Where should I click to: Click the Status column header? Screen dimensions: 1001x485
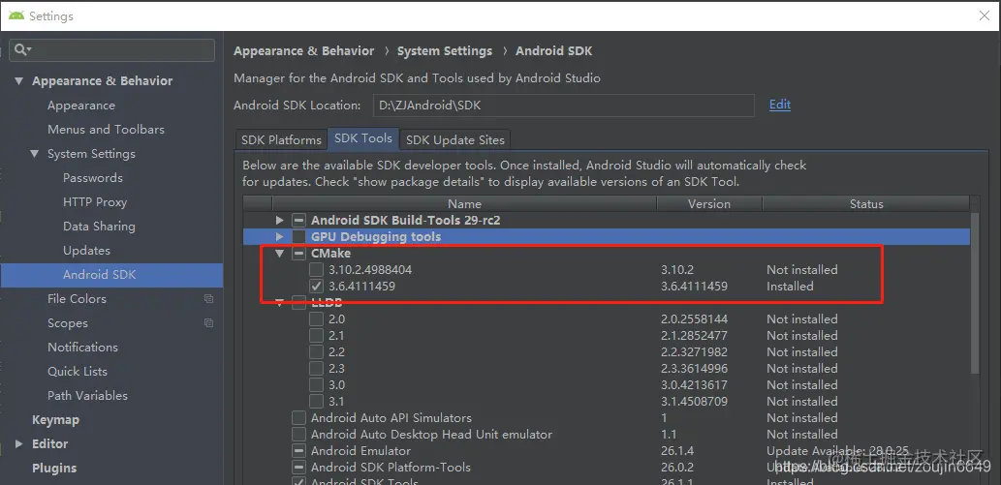click(x=866, y=204)
